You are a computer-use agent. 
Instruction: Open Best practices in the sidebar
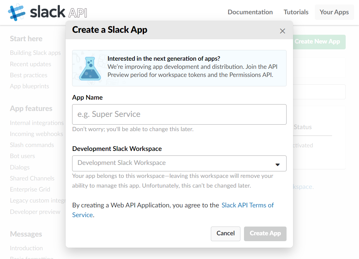[x=29, y=75]
